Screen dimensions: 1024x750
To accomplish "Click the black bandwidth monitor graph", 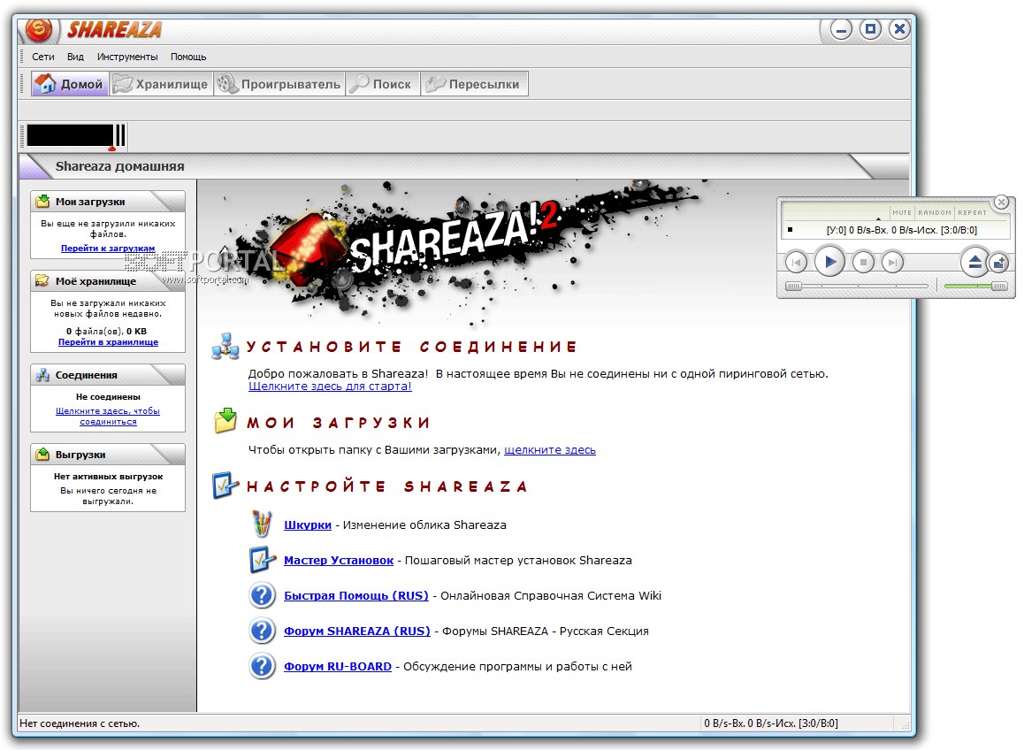I will click(70, 135).
